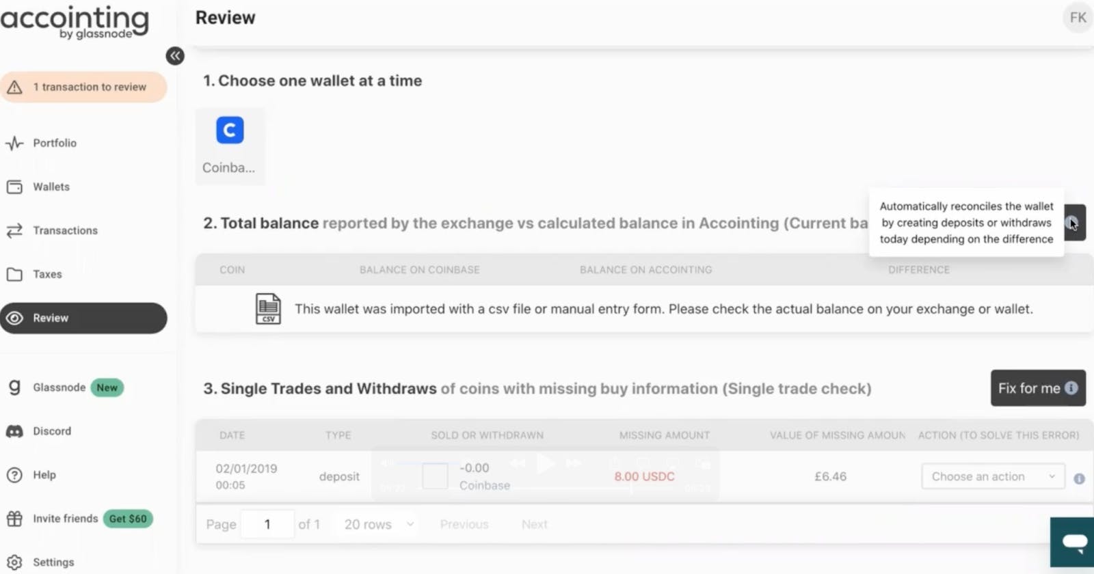Image resolution: width=1094 pixels, height=574 pixels.
Task: Expand the Choose an action dropdown
Action: click(x=993, y=476)
